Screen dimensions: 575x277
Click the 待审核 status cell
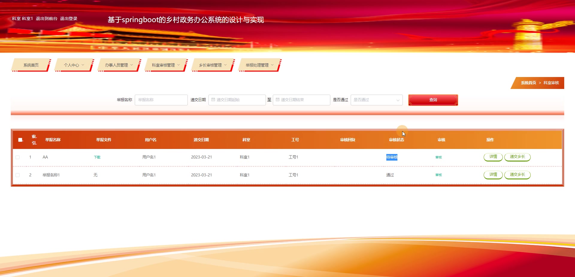click(x=392, y=157)
